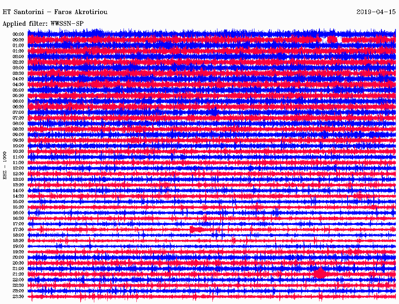This screenshot has width=399, height=304.
Task: Select the 09:00 time label
Action: 18,134
